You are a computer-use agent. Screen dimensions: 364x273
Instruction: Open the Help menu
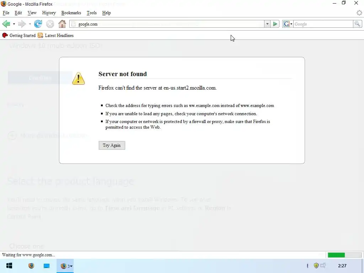coord(107,13)
